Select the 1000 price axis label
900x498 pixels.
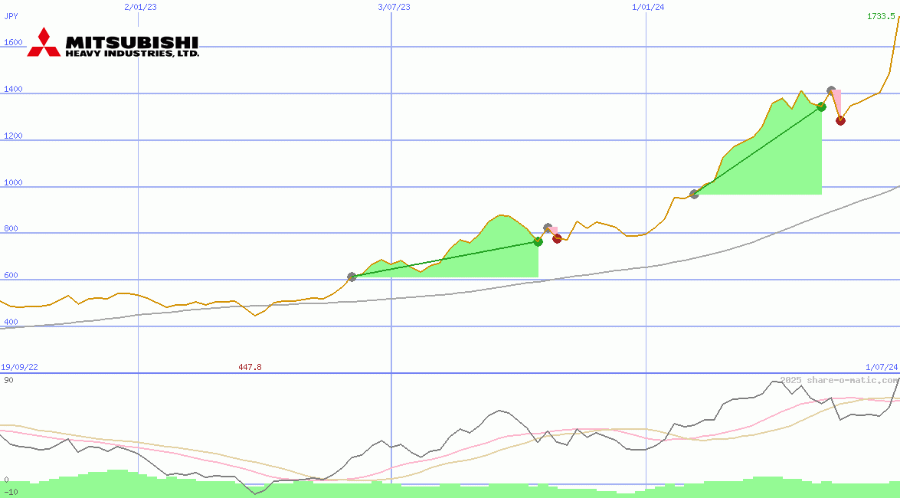13,182
